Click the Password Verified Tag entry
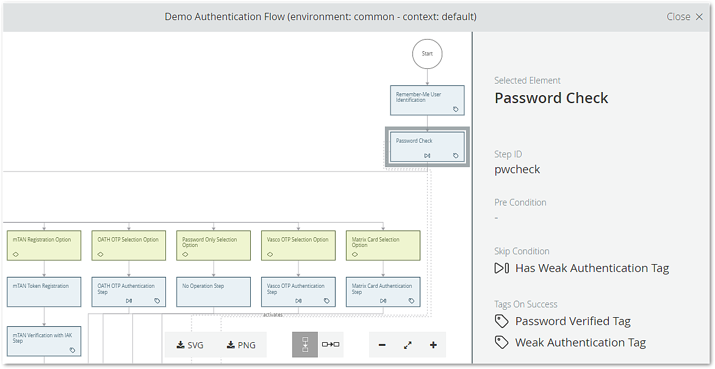 [x=572, y=321]
